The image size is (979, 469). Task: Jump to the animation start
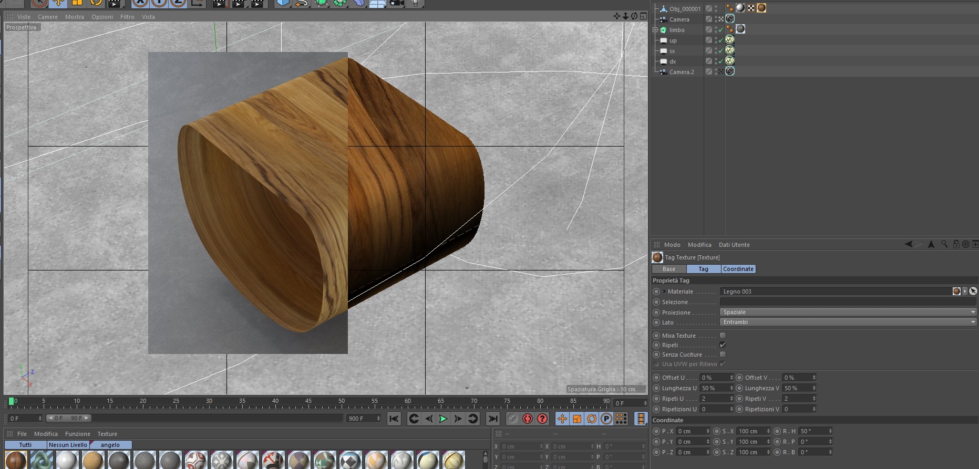[394, 419]
